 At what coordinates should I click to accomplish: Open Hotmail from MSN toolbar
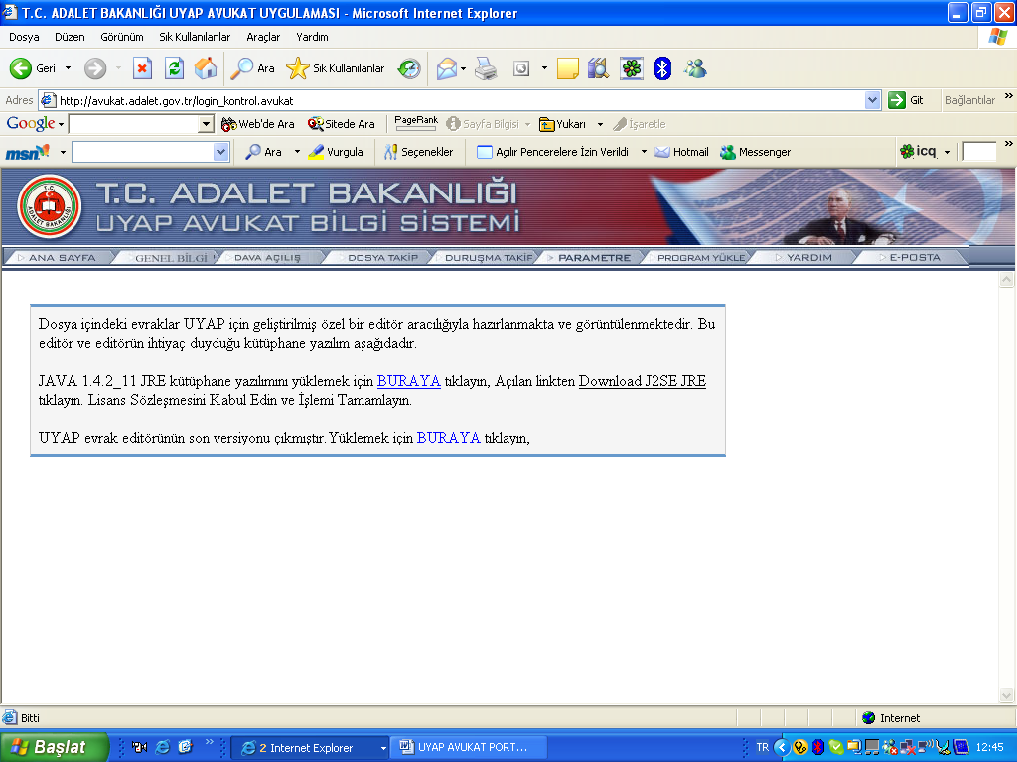click(681, 152)
